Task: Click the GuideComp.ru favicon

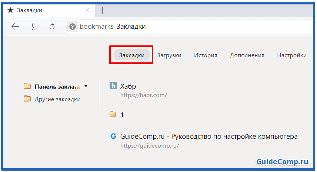Action: point(113,136)
